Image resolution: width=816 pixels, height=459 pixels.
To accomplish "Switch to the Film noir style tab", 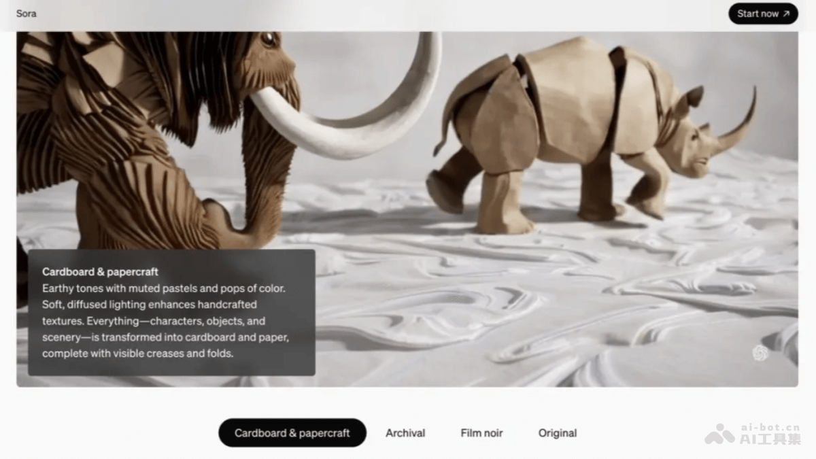I will click(481, 432).
